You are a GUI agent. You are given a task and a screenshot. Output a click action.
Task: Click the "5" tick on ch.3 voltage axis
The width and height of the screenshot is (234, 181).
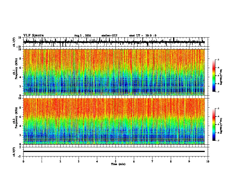click(20, 147)
